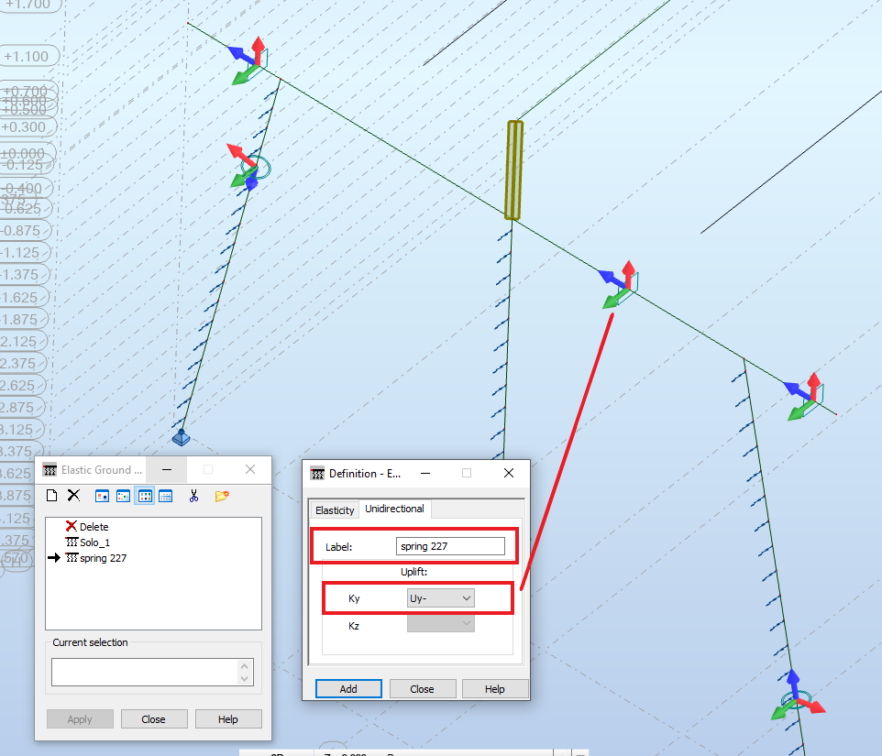Viewport: 882px width, 756px height.
Task: Open Help in Elastic Ground dialog
Action: (227, 719)
